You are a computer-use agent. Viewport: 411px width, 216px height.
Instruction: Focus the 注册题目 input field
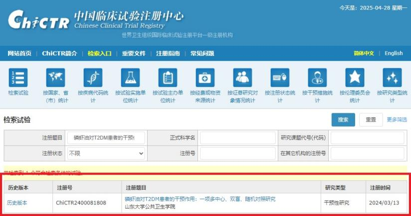tap(106, 138)
